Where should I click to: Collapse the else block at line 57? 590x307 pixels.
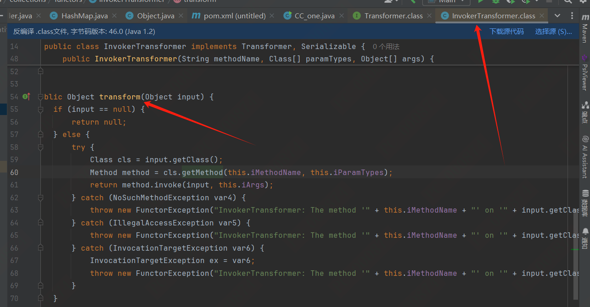(x=40, y=134)
